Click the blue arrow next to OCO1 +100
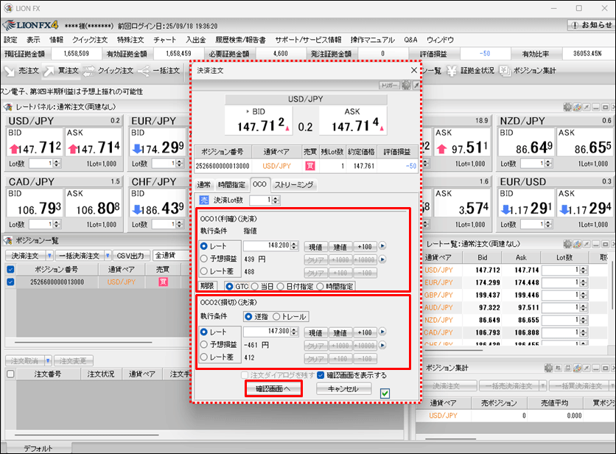 (382, 246)
